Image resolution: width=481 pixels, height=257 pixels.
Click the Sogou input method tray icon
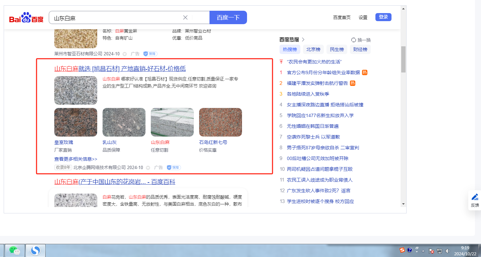coord(402,250)
